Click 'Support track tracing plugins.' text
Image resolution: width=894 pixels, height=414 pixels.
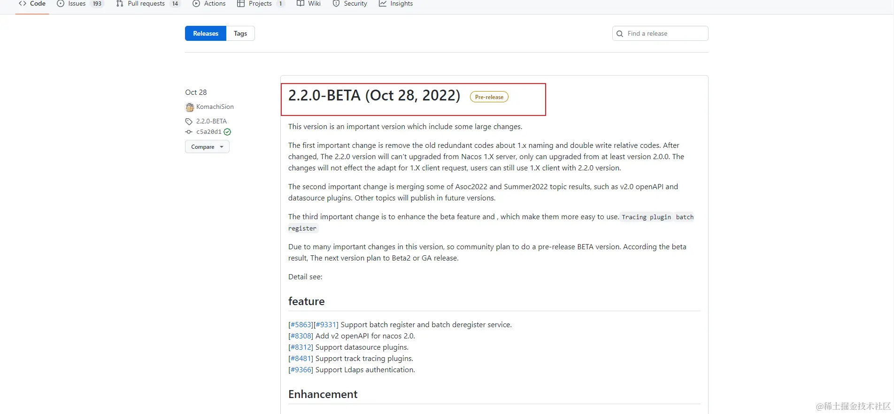364,359
